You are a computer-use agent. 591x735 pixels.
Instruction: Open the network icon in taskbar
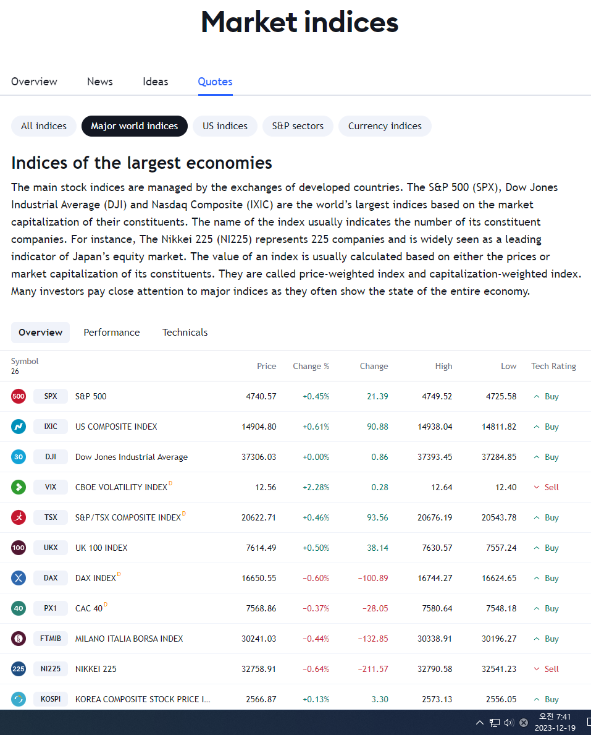tap(495, 723)
